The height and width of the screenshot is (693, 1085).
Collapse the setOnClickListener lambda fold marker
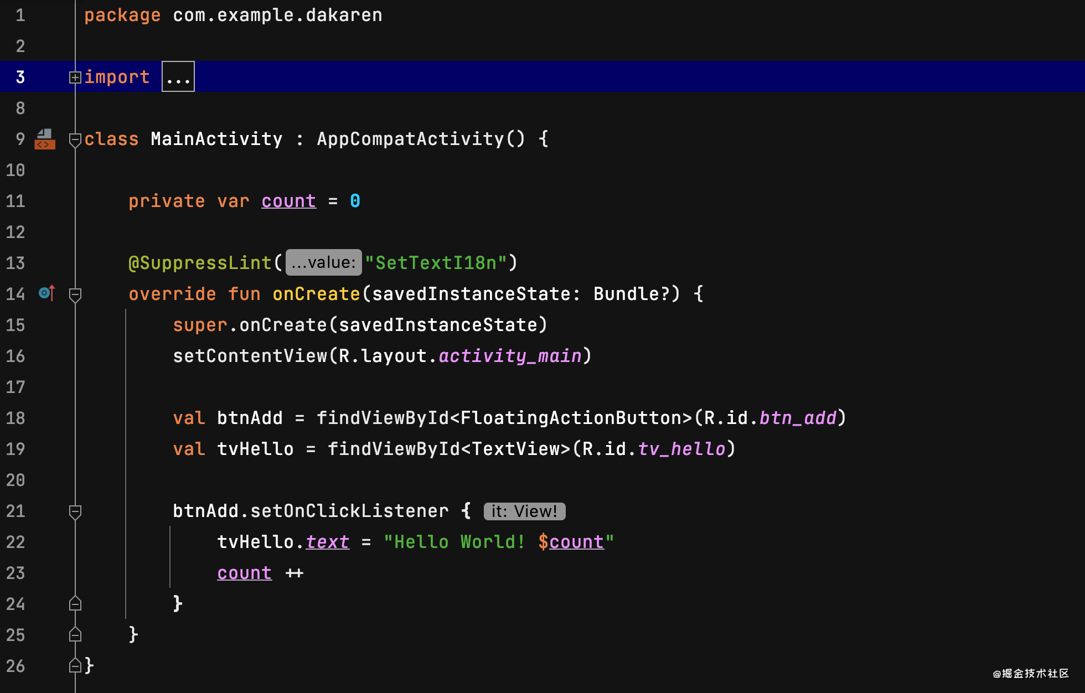[x=75, y=511]
